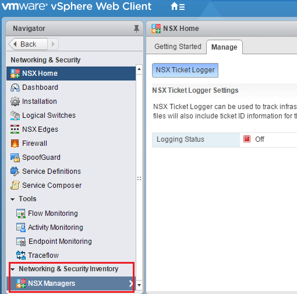Switch to the Getting Started tab

[178, 47]
